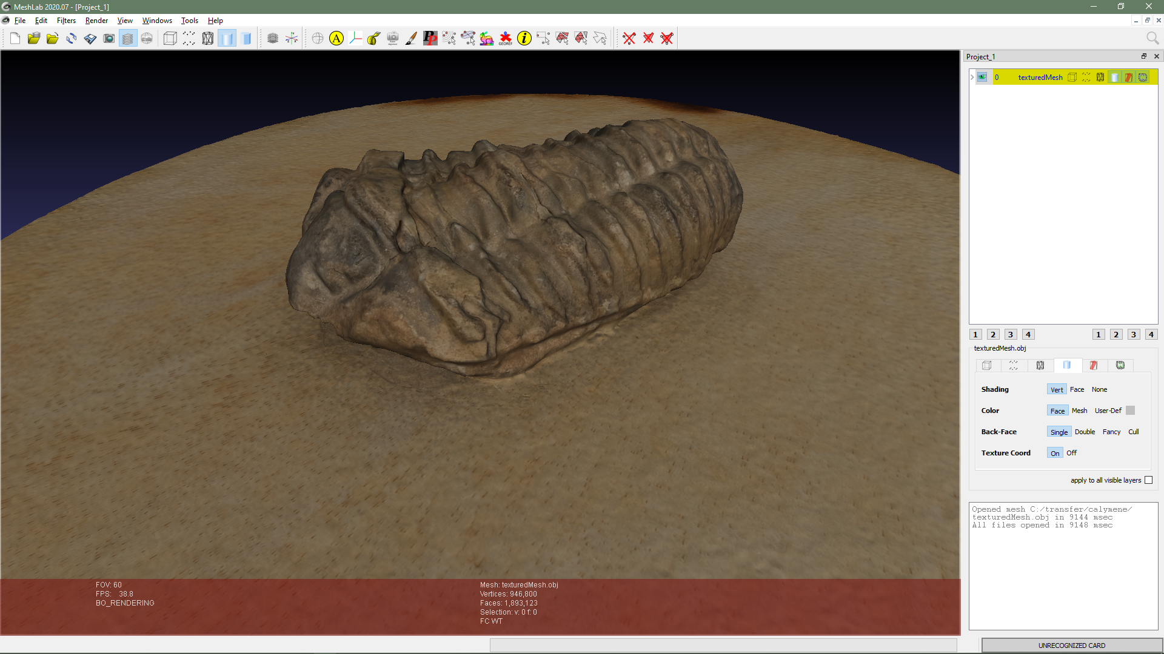Turn Texture Coord Off
The height and width of the screenshot is (654, 1164).
(1071, 453)
